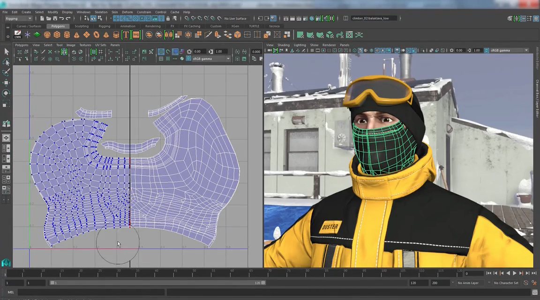Image resolution: width=540 pixels, height=300 pixels.
Task: Click the undo arrow icon
Action: click(x=61, y=18)
